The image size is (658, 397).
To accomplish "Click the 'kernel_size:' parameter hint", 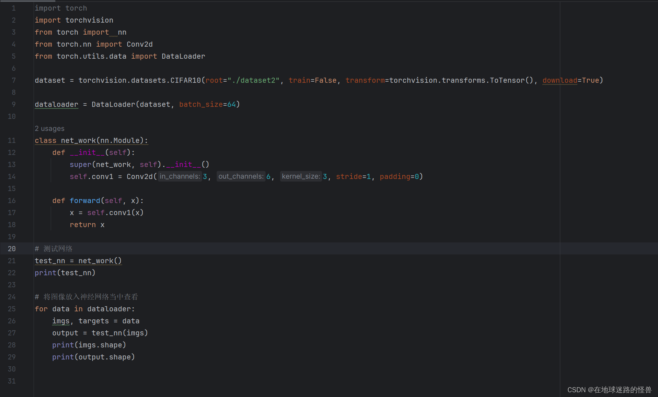I will coord(301,176).
